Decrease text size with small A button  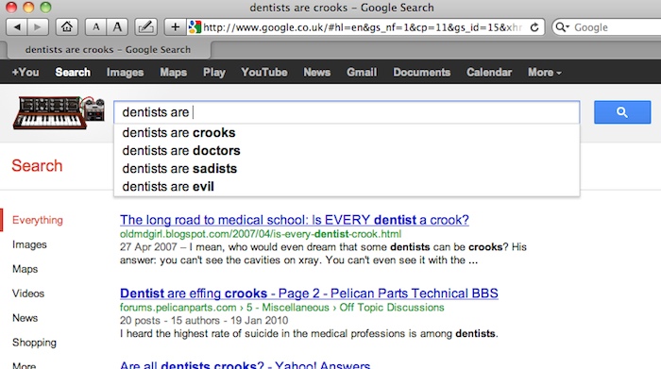point(95,27)
